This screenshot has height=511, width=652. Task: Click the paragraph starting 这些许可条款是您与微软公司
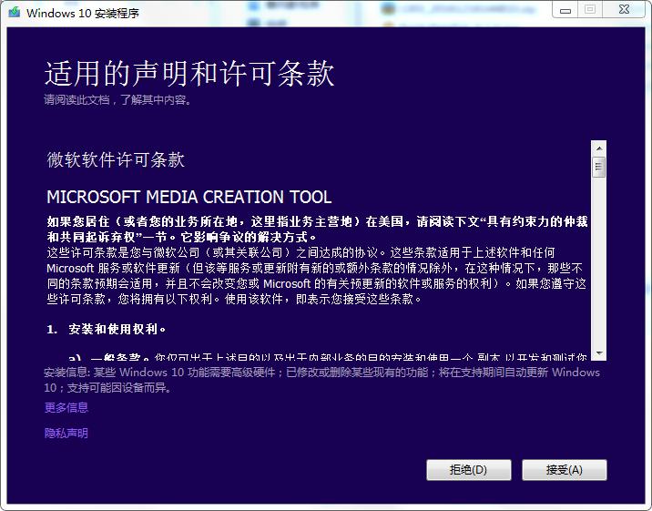(316, 276)
